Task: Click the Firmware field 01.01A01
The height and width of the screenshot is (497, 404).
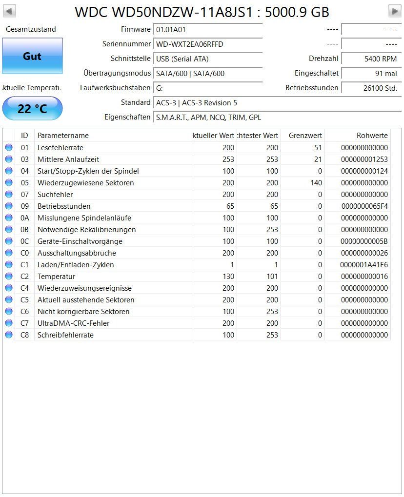Action: click(208, 29)
